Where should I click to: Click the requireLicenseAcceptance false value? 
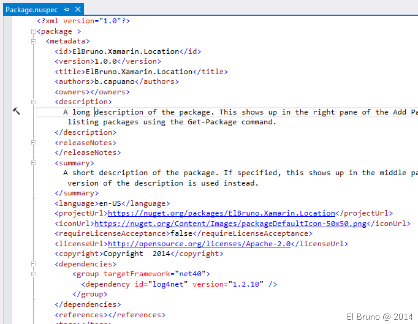point(180,233)
